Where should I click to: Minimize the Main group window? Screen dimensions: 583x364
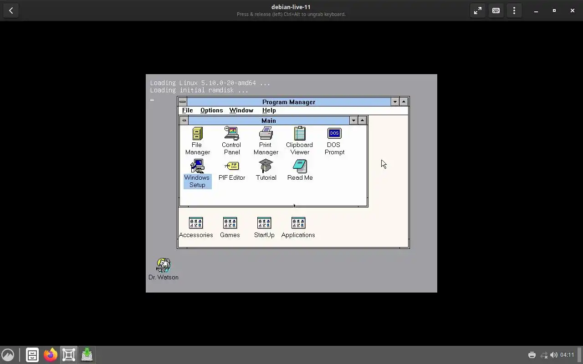tap(353, 121)
